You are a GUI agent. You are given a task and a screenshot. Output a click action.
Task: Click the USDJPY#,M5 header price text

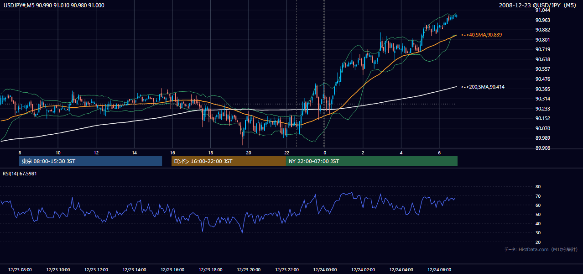[x=54, y=5]
